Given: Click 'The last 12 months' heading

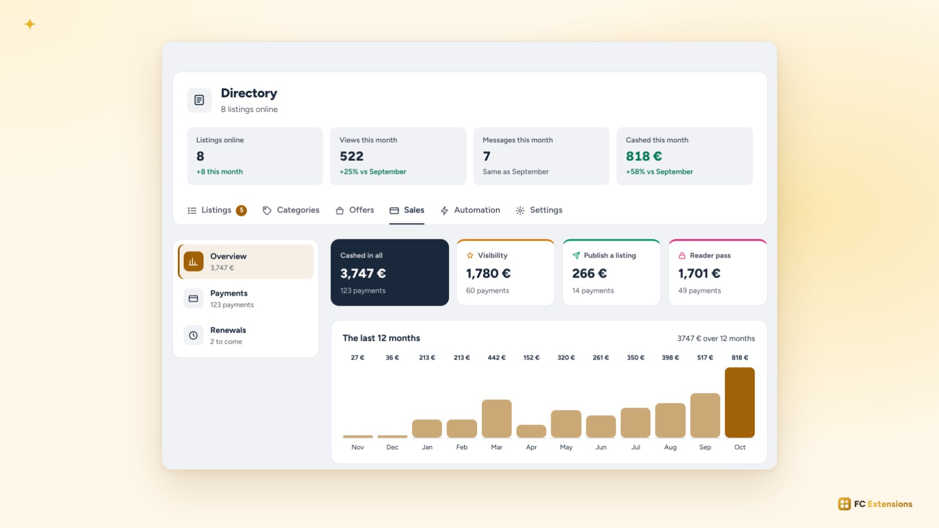Looking at the screenshot, I should tap(381, 338).
